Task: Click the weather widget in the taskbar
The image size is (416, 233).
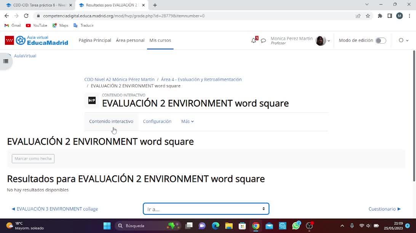Action: [25, 226]
